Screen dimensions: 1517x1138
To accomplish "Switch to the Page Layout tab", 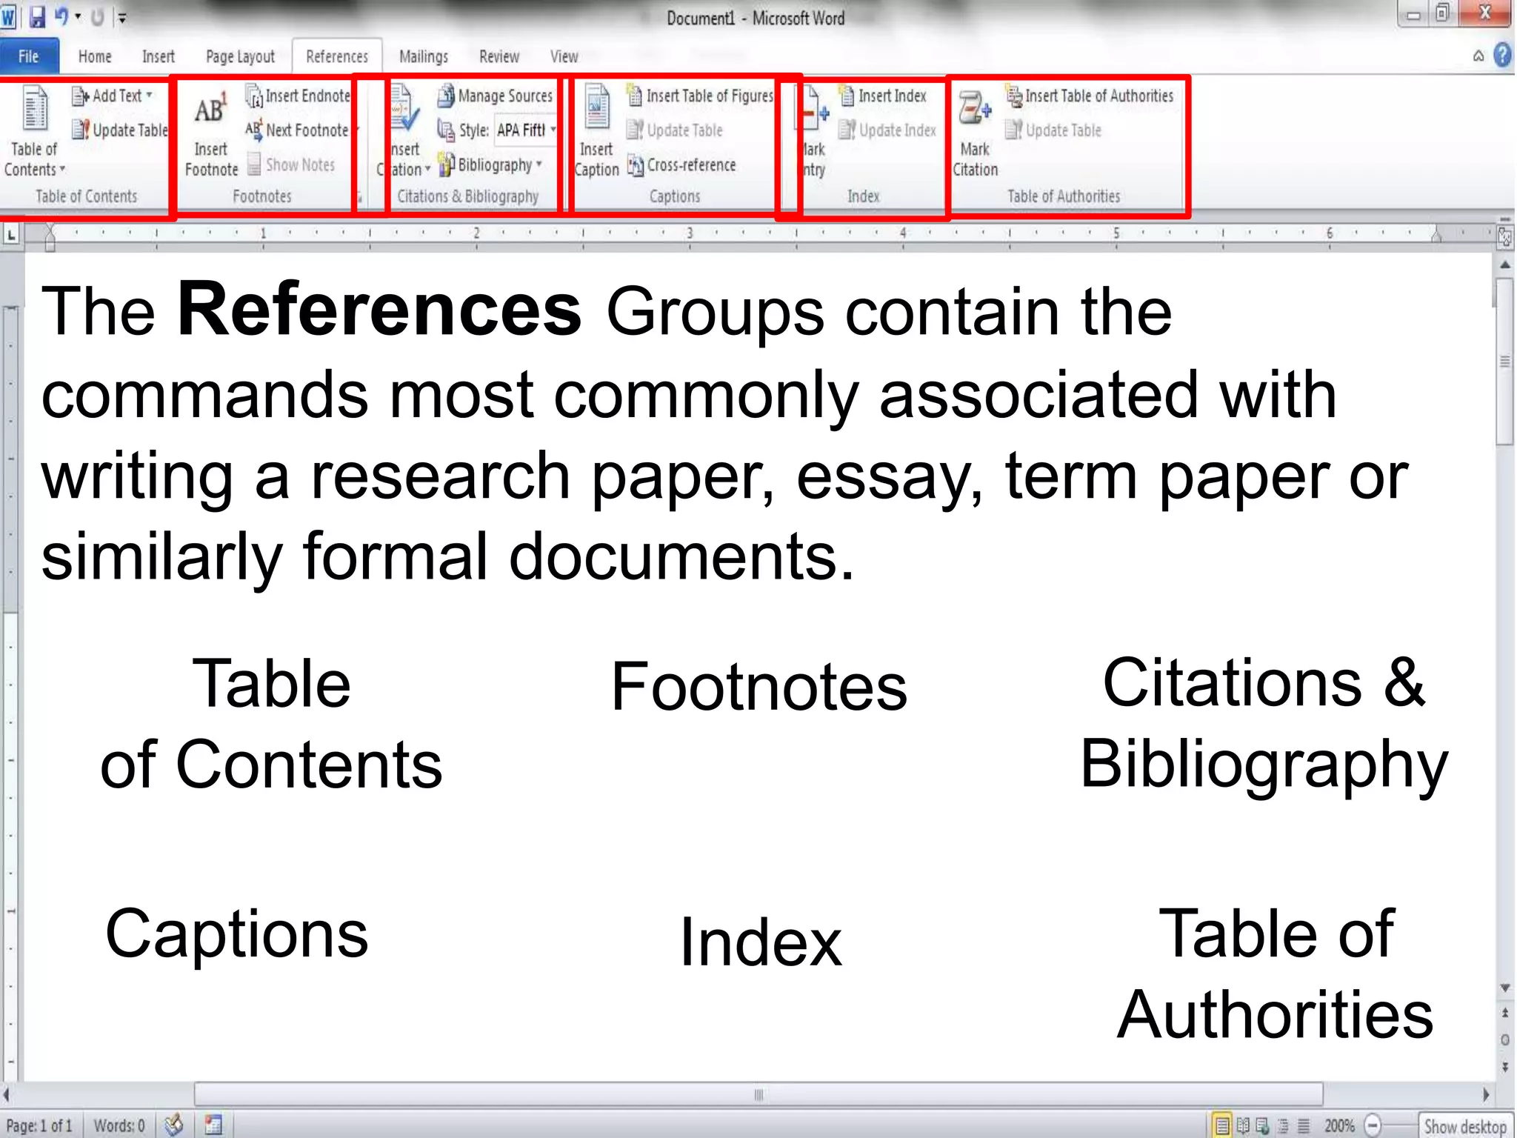I will [240, 56].
